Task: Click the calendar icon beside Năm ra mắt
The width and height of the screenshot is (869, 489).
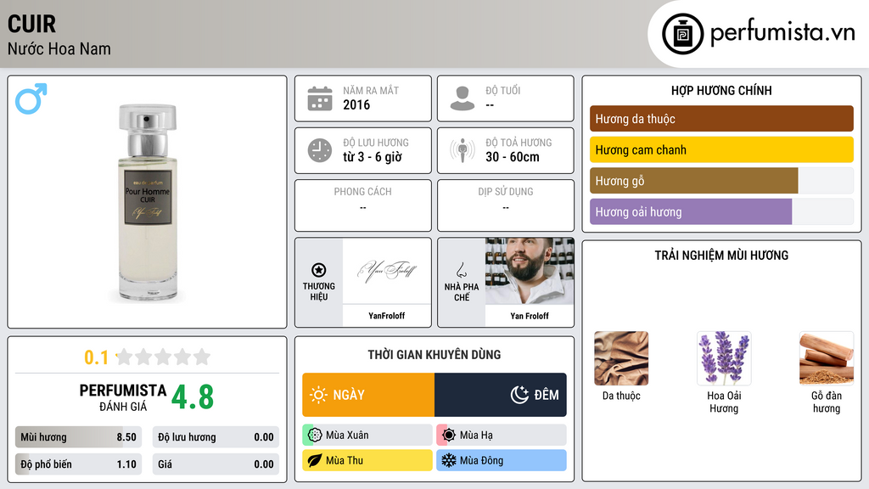Action: [320, 98]
